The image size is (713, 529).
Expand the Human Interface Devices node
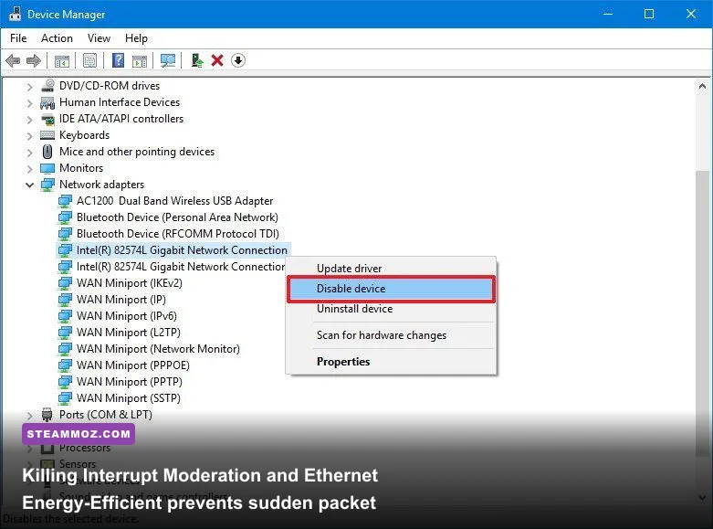pyautogui.click(x=29, y=103)
